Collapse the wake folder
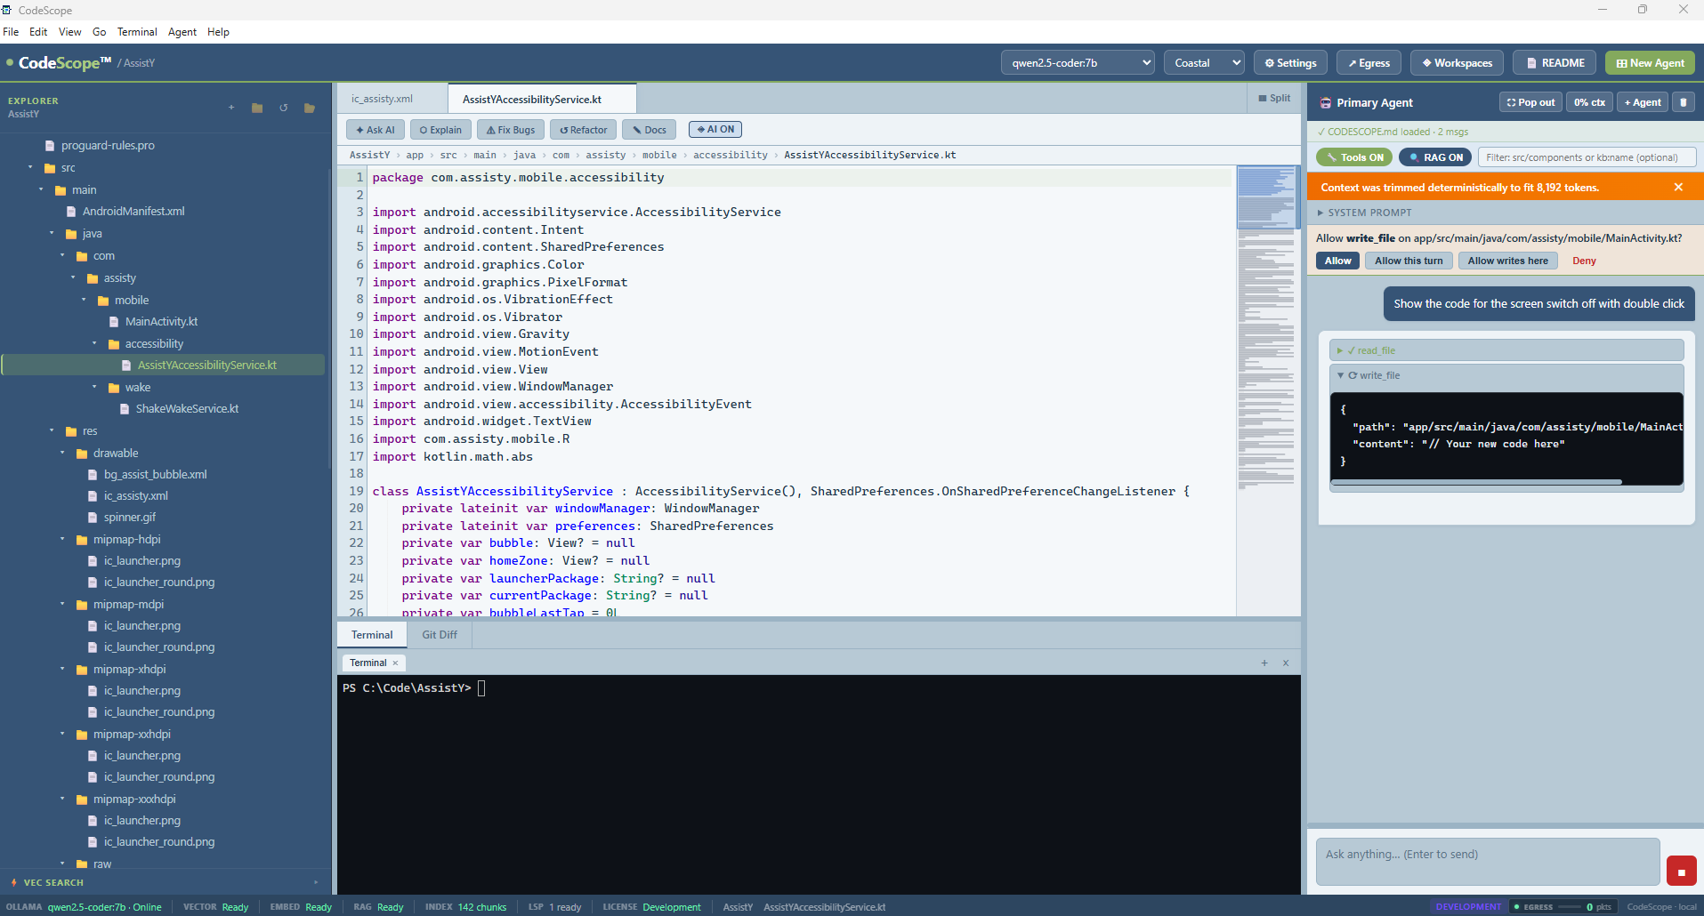 click(x=94, y=388)
